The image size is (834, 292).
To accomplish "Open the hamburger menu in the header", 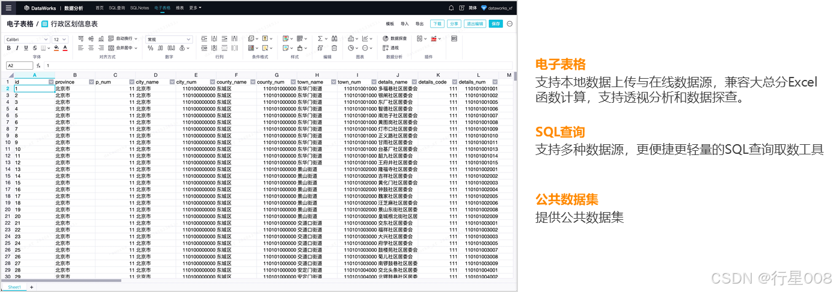I will pos(8,8).
